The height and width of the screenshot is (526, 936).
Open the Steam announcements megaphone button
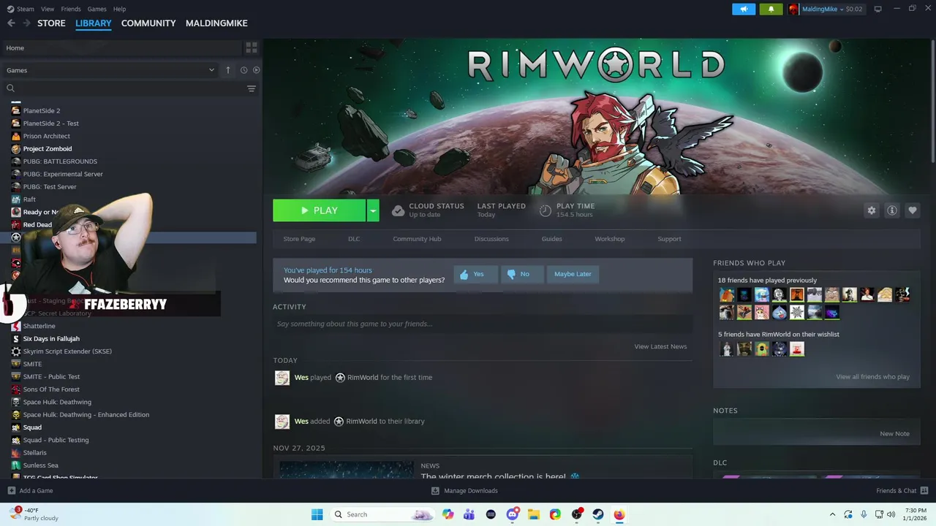(744, 9)
